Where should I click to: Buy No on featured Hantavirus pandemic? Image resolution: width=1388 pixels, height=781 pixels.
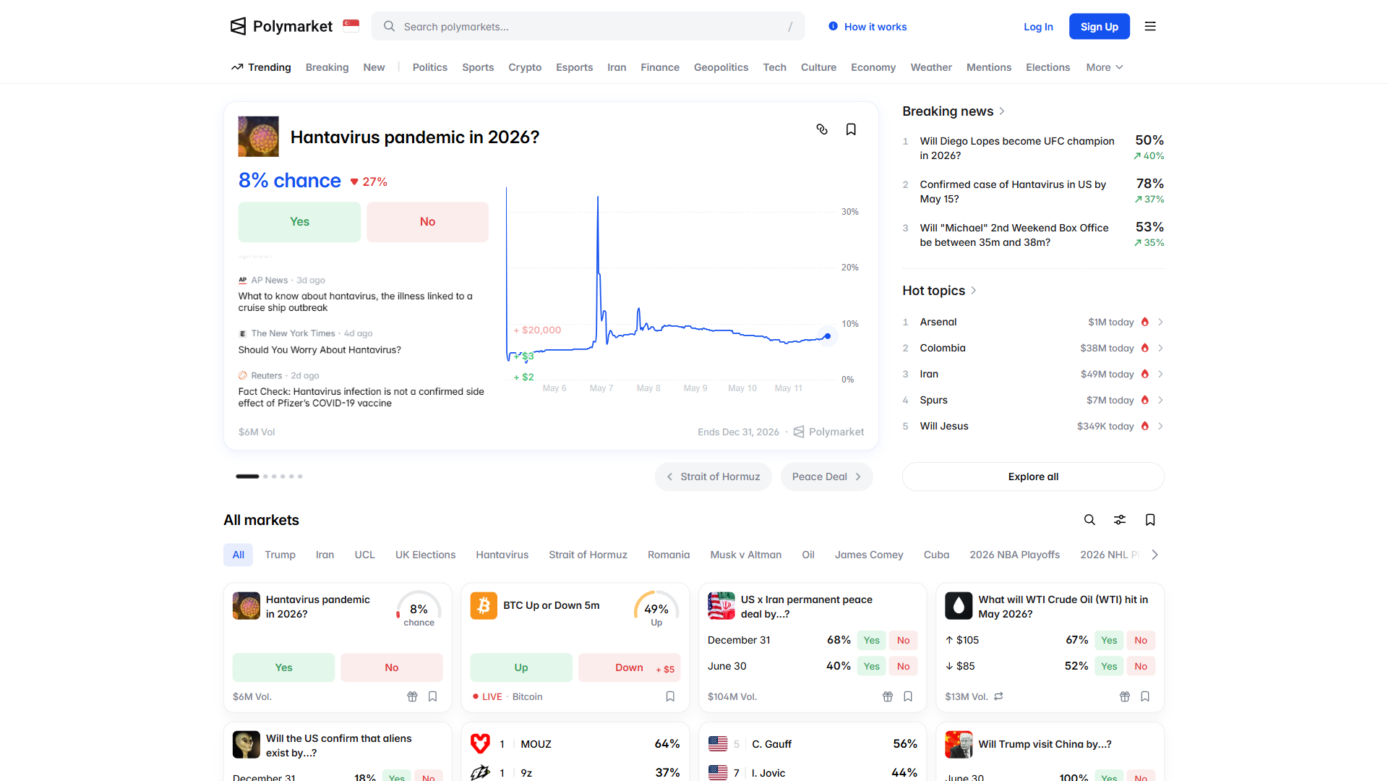pyautogui.click(x=427, y=222)
